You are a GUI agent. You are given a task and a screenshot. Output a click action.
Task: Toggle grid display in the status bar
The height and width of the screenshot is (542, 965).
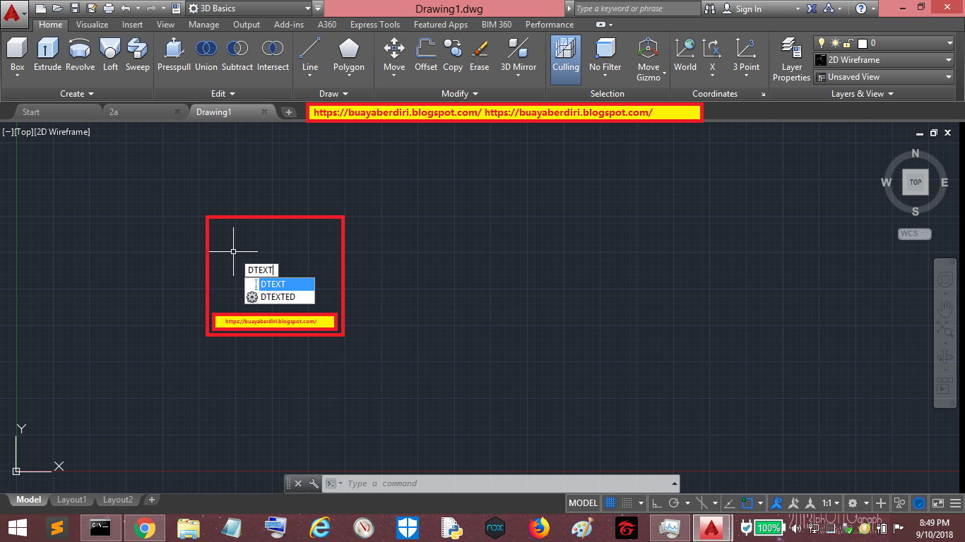tap(609, 502)
